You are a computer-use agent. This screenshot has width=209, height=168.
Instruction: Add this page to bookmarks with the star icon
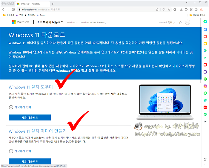(x=169, y=10)
